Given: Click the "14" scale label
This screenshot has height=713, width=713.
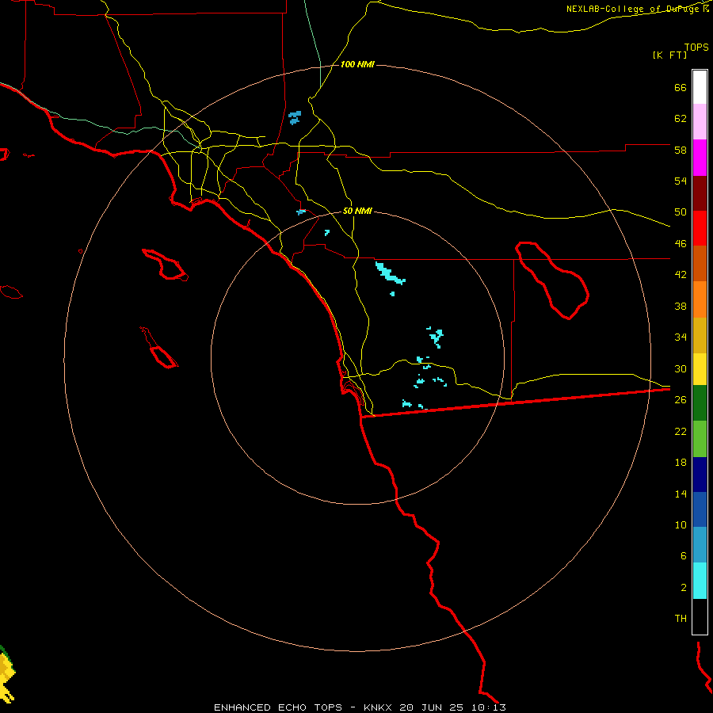Looking at the screenshot, I should 681,494.
